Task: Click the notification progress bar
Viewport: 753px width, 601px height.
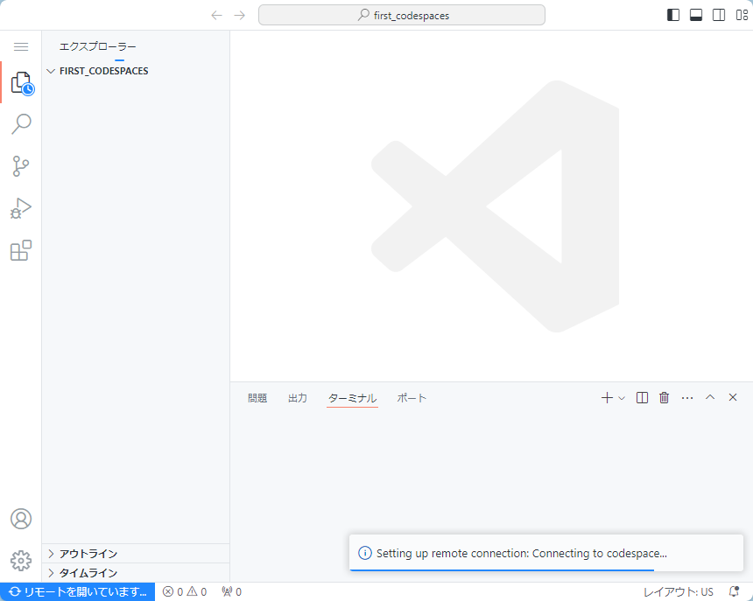Action: (x=502, y=570)
